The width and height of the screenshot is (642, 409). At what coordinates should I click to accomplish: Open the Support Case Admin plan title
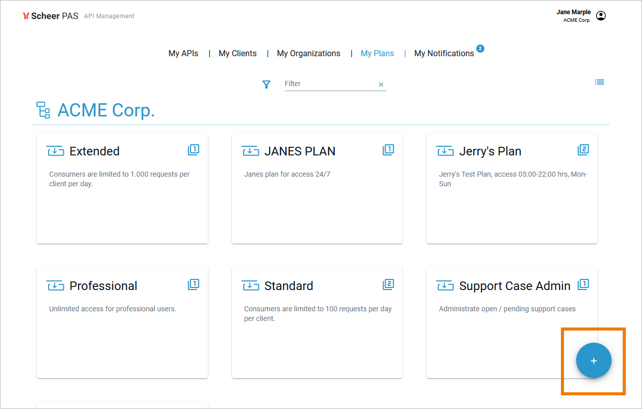click(x=514, y=286)
